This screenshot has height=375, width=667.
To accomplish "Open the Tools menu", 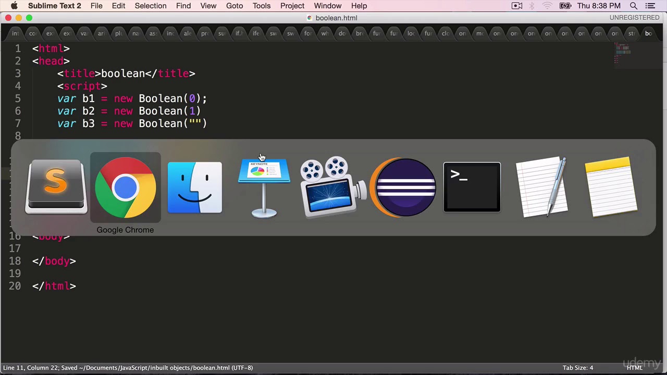I will point(262,6).
